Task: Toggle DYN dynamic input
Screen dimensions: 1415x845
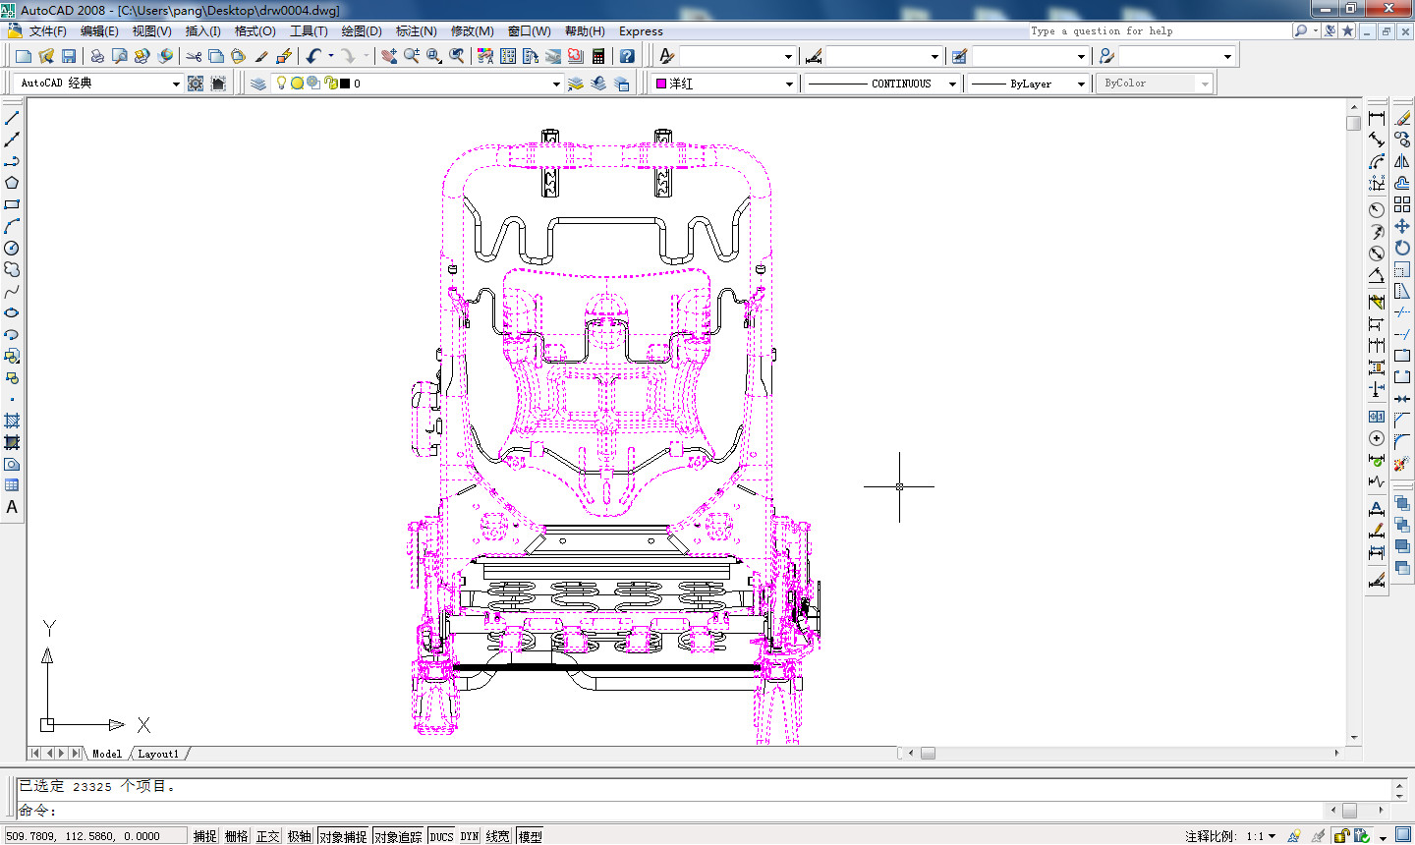Action: click(x=470, y=836)
